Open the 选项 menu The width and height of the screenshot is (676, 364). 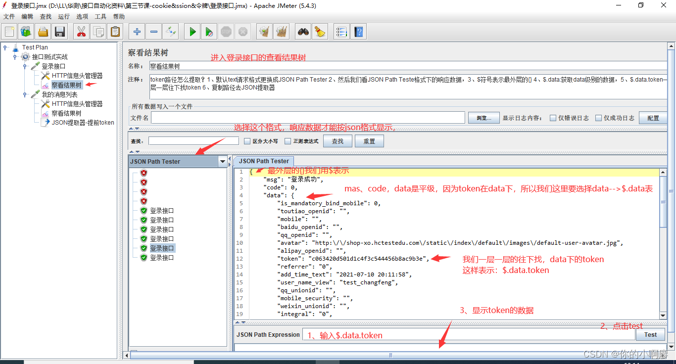tap(82, 16)
